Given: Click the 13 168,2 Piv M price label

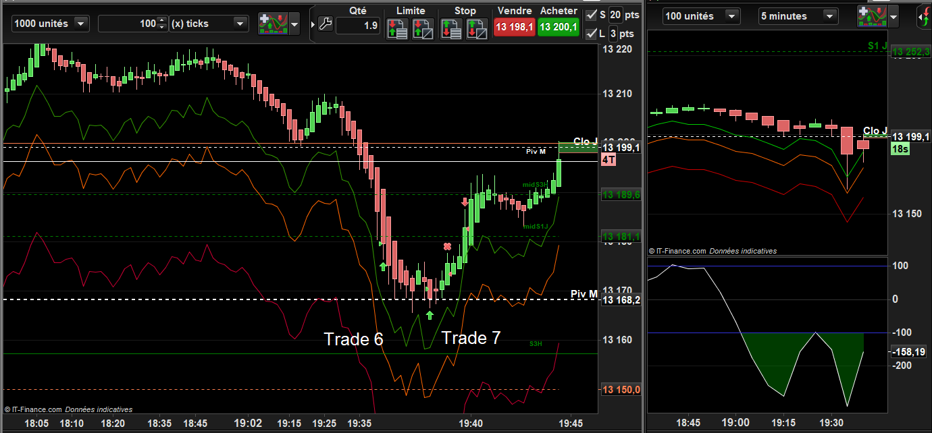Looking at the screenshot, I should tap(621, 300).
